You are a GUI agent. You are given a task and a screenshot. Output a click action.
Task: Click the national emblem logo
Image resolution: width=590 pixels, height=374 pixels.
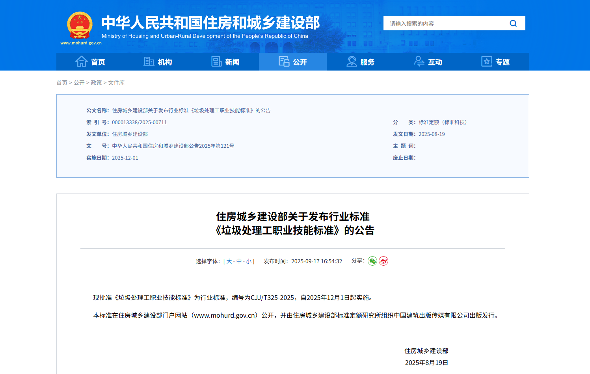pyautogui.click(x=80, y=25)
